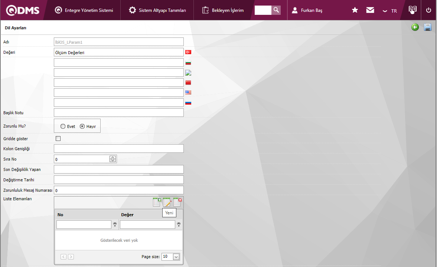
Task: Click the QDMS logo
Action: coord(23,10)
